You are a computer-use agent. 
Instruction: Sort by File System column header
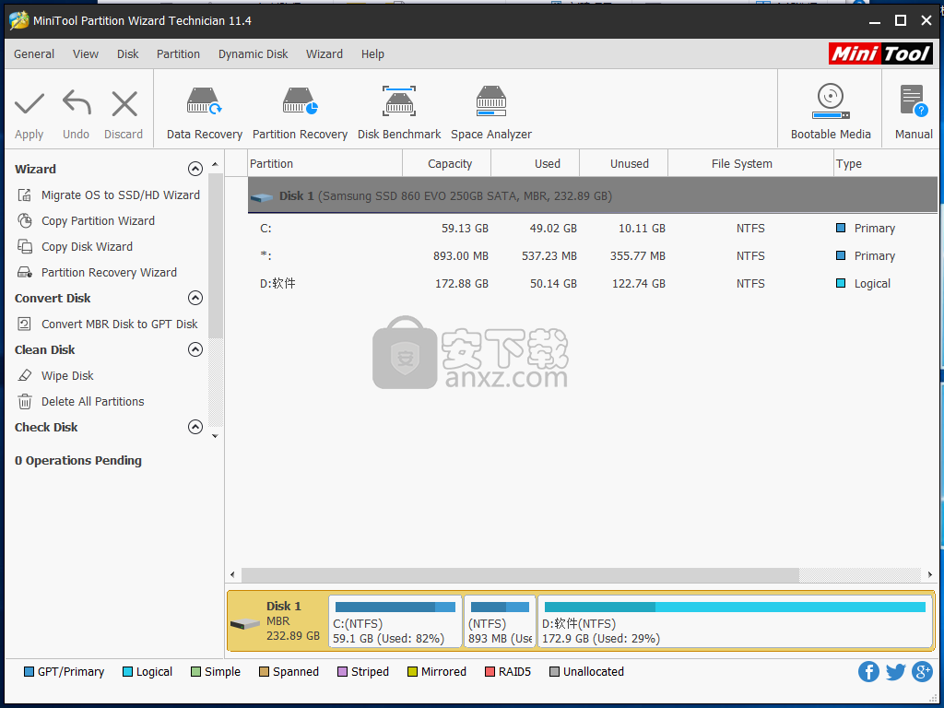click(x=750, y=164)
